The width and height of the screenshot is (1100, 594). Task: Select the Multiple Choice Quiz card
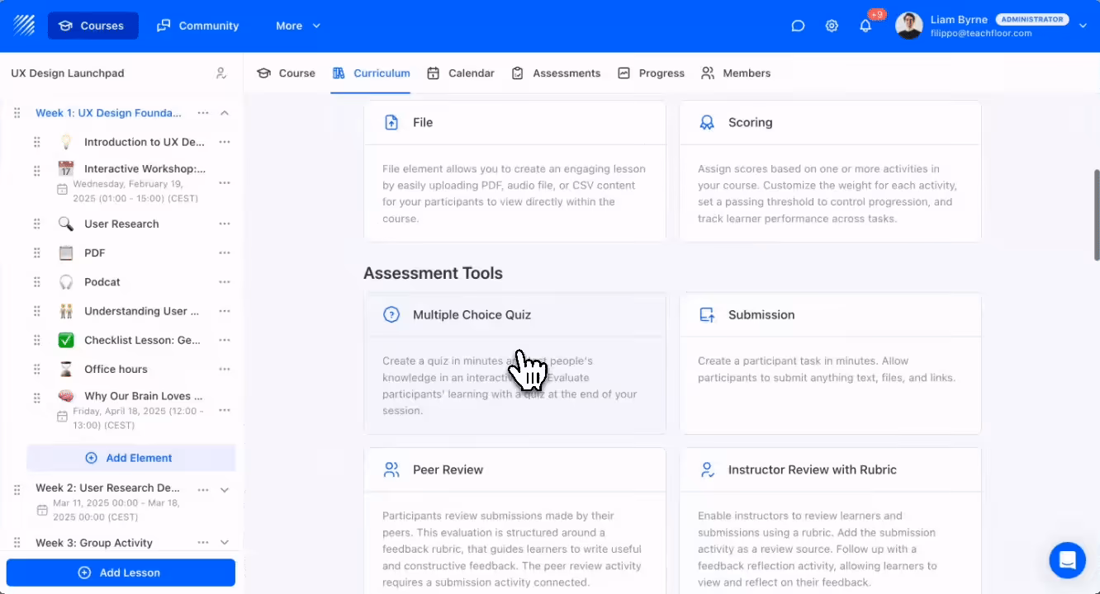(x=514, y=363)
